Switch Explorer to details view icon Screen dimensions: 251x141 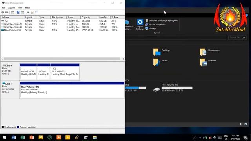[x=241, y=124]
